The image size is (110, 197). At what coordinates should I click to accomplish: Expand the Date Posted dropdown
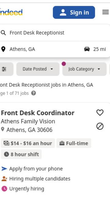click(38, 69)
